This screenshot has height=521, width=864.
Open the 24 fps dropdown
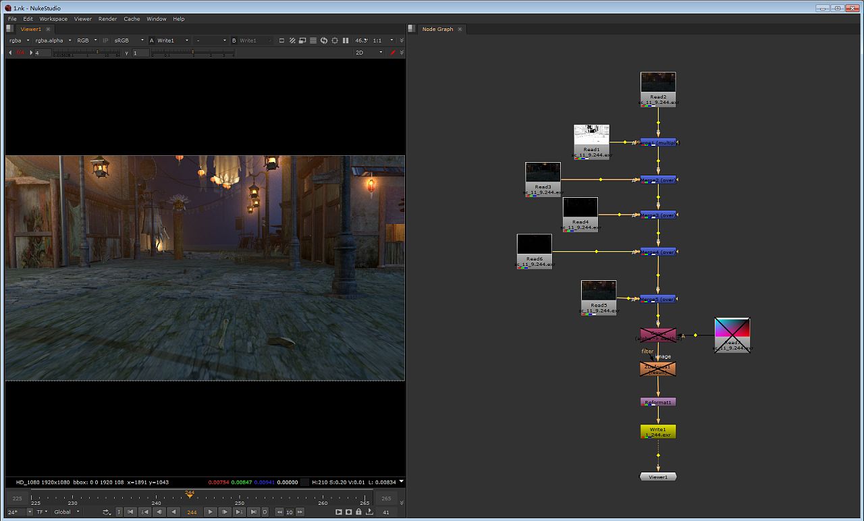[20, 512]
